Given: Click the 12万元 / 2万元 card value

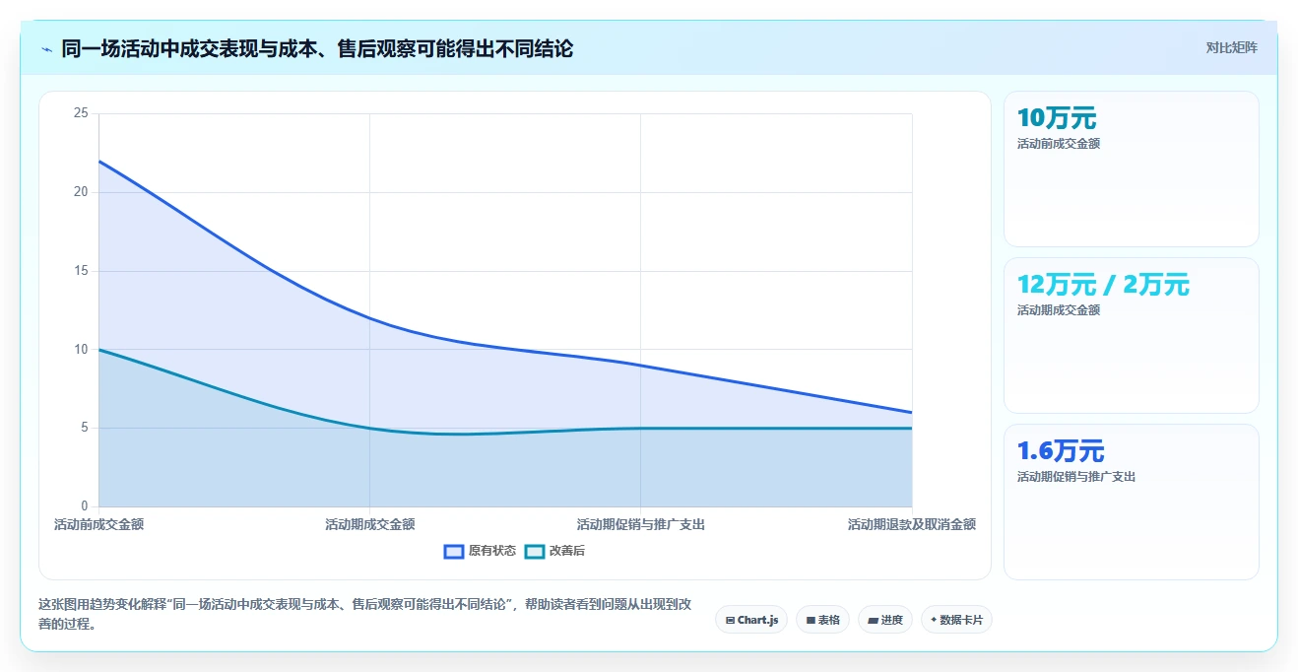Looking at the screenshot, I should coord(1103,285).
